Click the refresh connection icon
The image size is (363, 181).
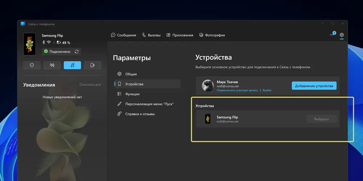[x=77, y=51]
